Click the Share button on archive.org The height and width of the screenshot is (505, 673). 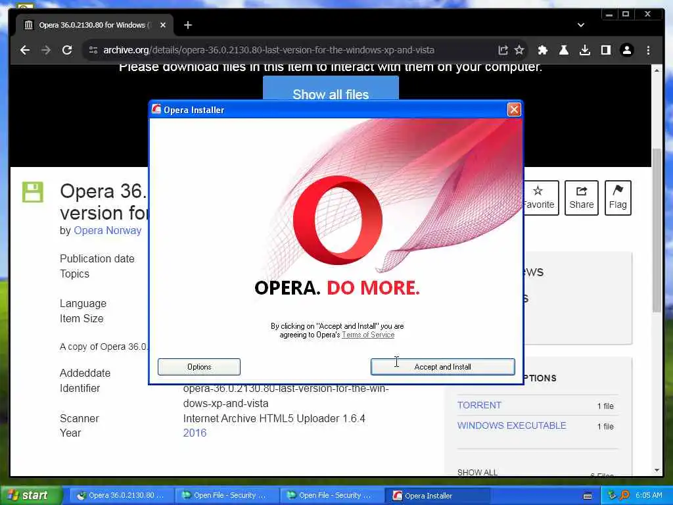click(581, 197)
